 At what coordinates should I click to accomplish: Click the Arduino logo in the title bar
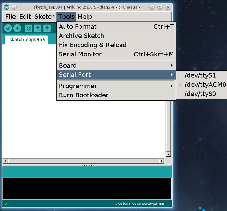click(6, 7)
